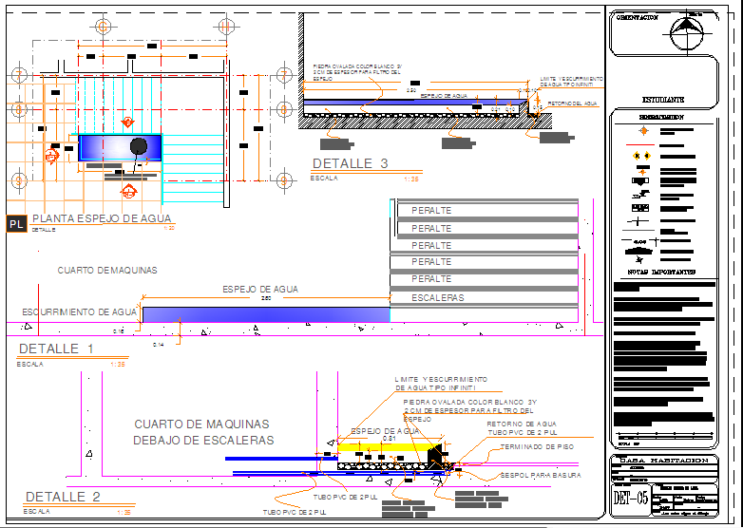Select the NOTAS IMPORTANTES heading
This screenshot has height=528, width=743.
point(662,272)
